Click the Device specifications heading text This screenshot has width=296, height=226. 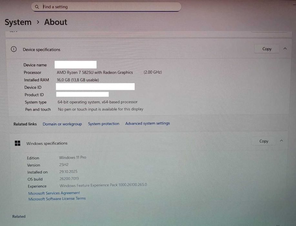tap(42, 49)
